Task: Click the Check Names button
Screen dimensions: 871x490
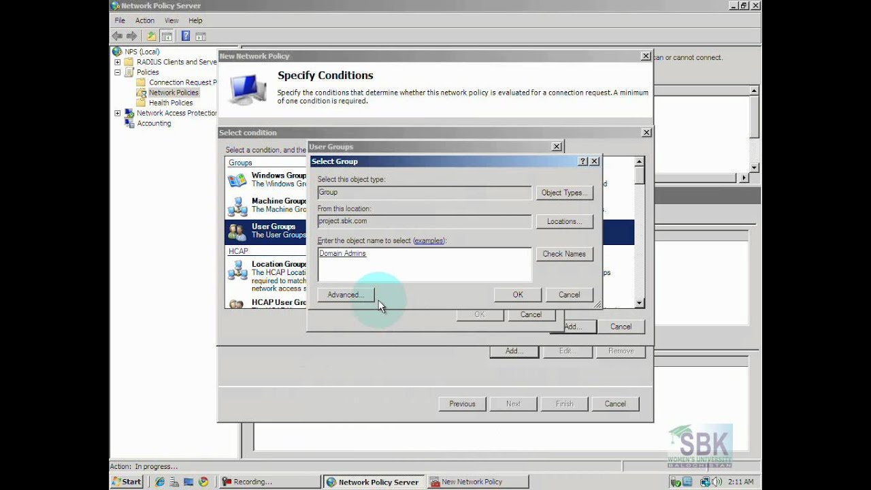Action: click(563, 254)
